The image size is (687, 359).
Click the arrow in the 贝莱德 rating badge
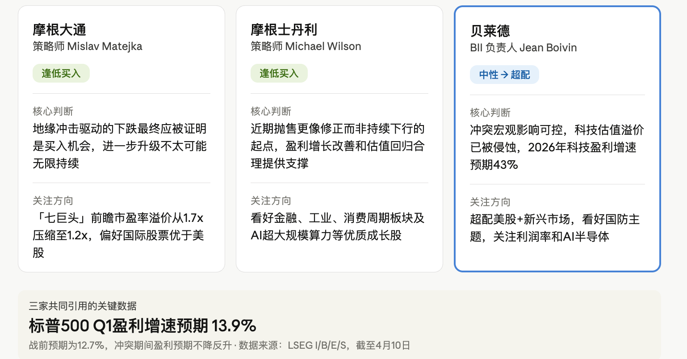point(504,75)
